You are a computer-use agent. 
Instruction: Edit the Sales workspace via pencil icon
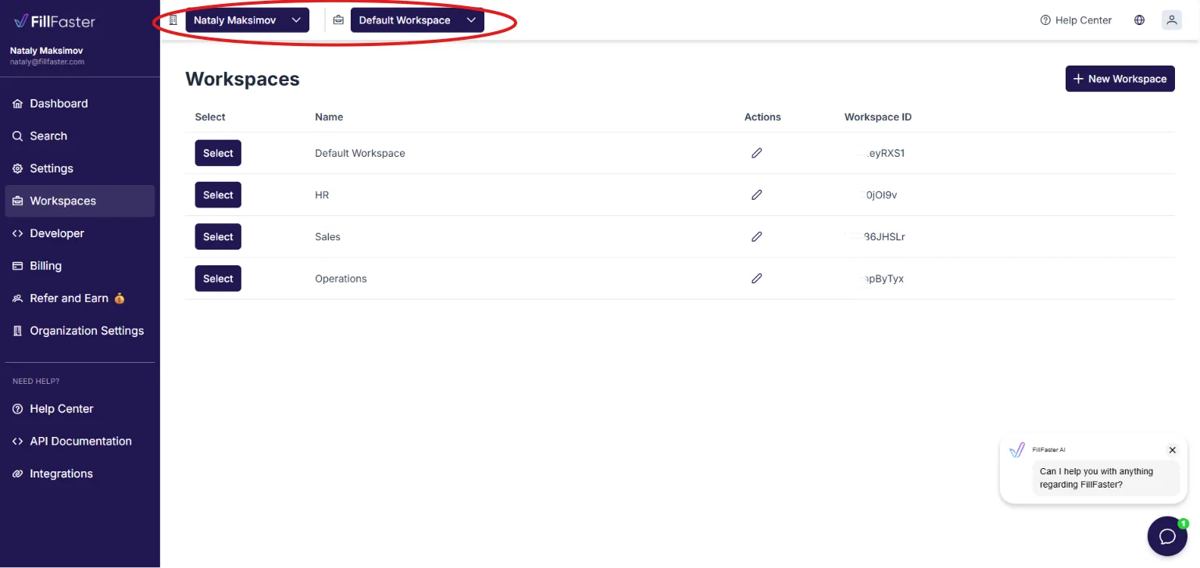coord(756,236)
